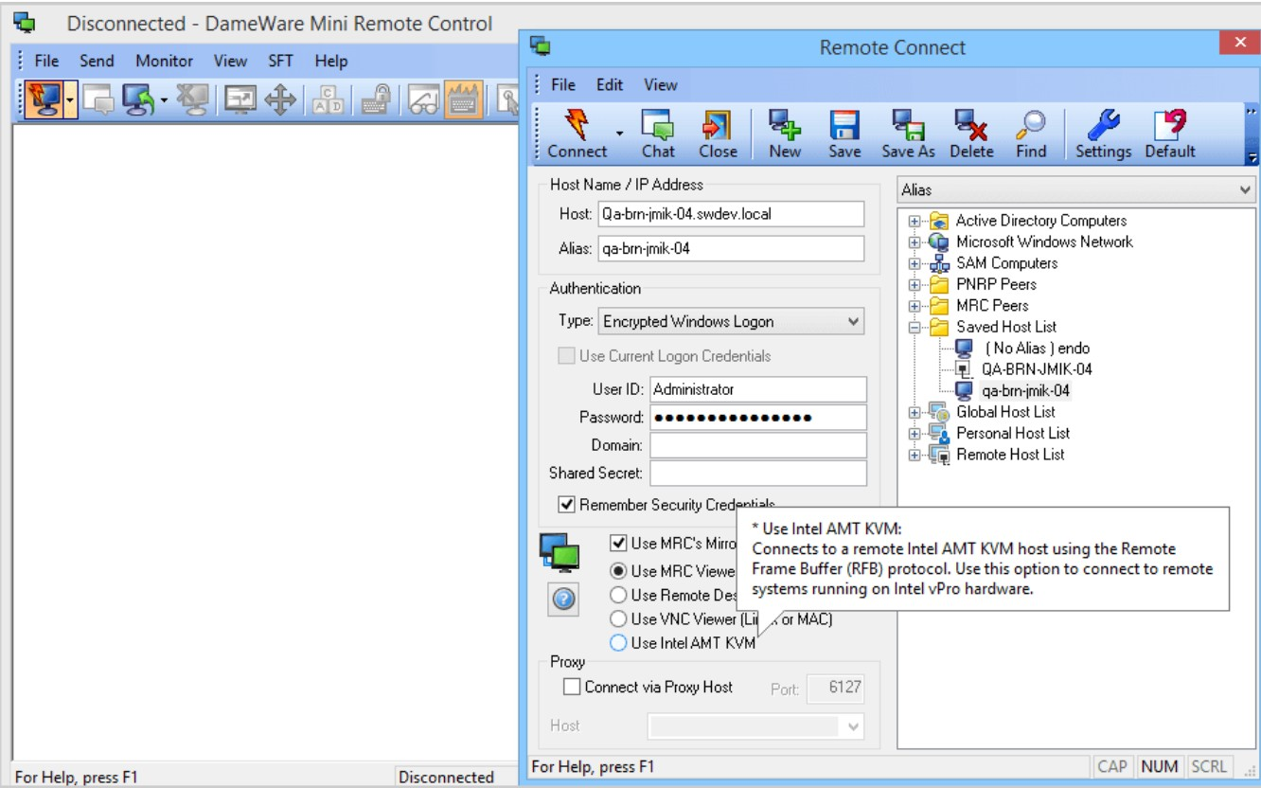This screenshot has width=1261, height=788.
Task: Click the monitor with green arrow icon
Action: [138, 98]
